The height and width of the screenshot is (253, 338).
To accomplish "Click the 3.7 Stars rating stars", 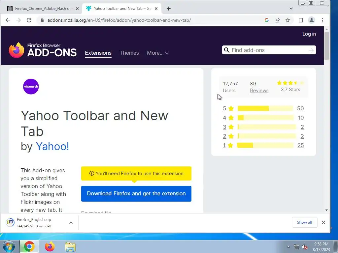I will click(x=290, y=83).
